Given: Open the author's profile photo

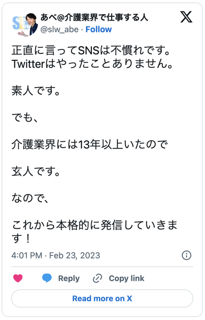Looking at the screenshot, I should pyautogui.click(x=25, y=24).
